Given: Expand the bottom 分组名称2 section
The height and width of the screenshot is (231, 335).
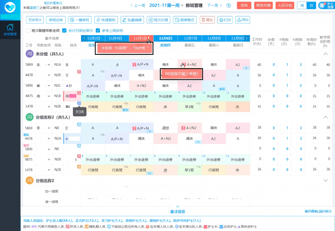Looking at the screenshot, I should pos(325,181).
